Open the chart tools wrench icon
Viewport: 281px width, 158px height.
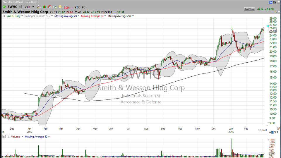(39, 7)
